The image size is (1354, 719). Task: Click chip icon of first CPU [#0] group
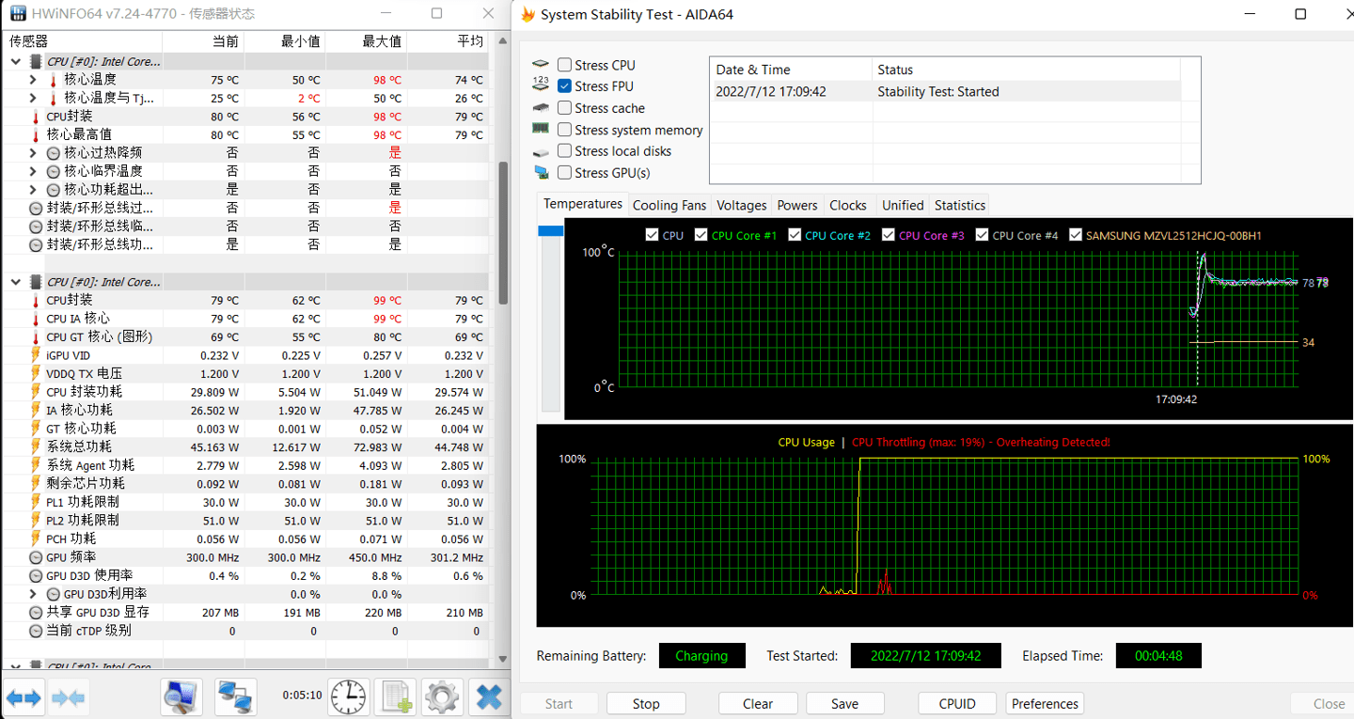point(36,61)
